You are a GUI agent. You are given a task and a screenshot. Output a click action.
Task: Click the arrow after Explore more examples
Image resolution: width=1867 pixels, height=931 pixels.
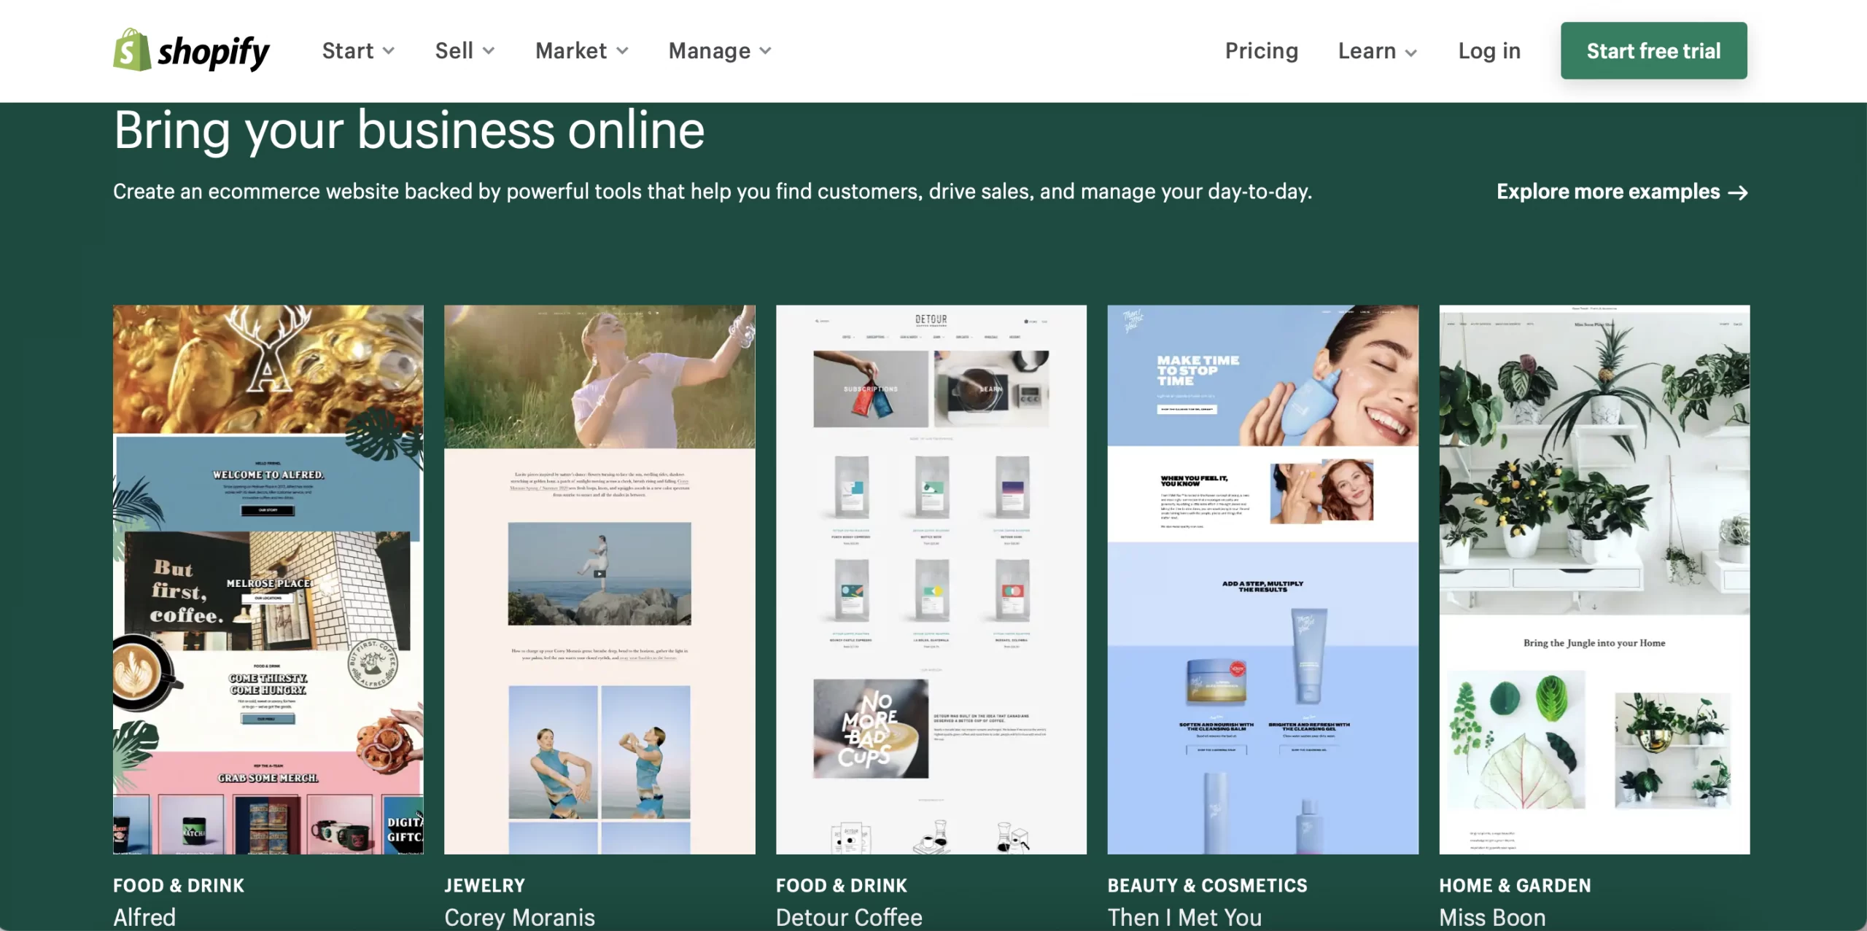tap(1739, 192)
